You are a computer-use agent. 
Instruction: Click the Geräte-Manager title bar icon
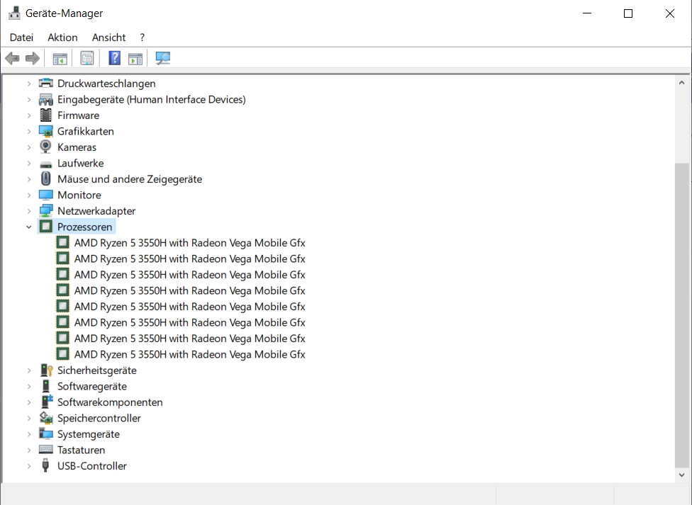[x=15, y=13]
